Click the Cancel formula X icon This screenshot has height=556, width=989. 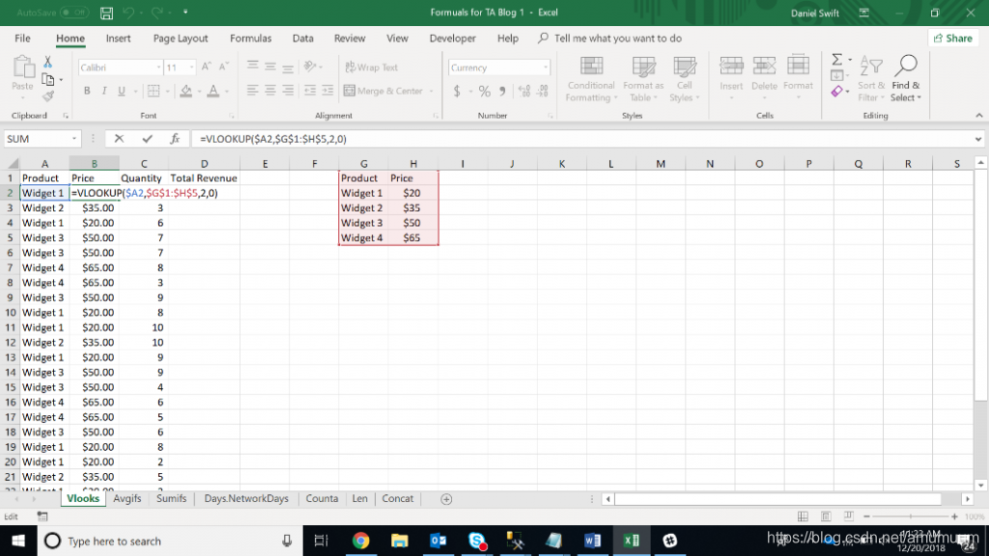point(119,139)
